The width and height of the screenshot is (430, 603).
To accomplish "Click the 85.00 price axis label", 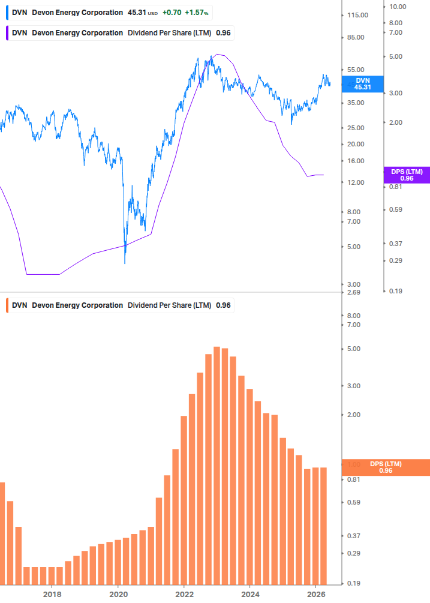I will point(356,37).
